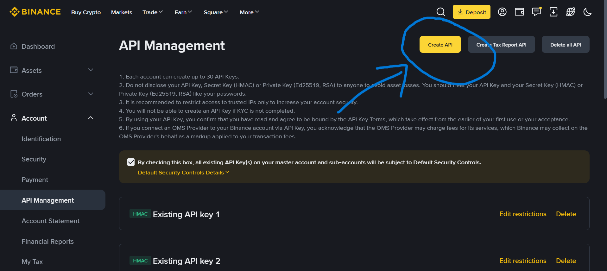Open Identification in sidebar
Screen dimensions: 607x271
point(41,139)
